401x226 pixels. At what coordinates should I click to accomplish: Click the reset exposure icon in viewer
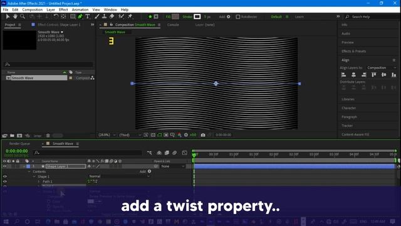(186, 135)
